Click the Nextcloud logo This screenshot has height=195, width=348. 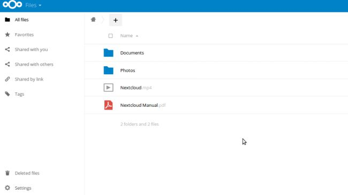click(12, 5)
